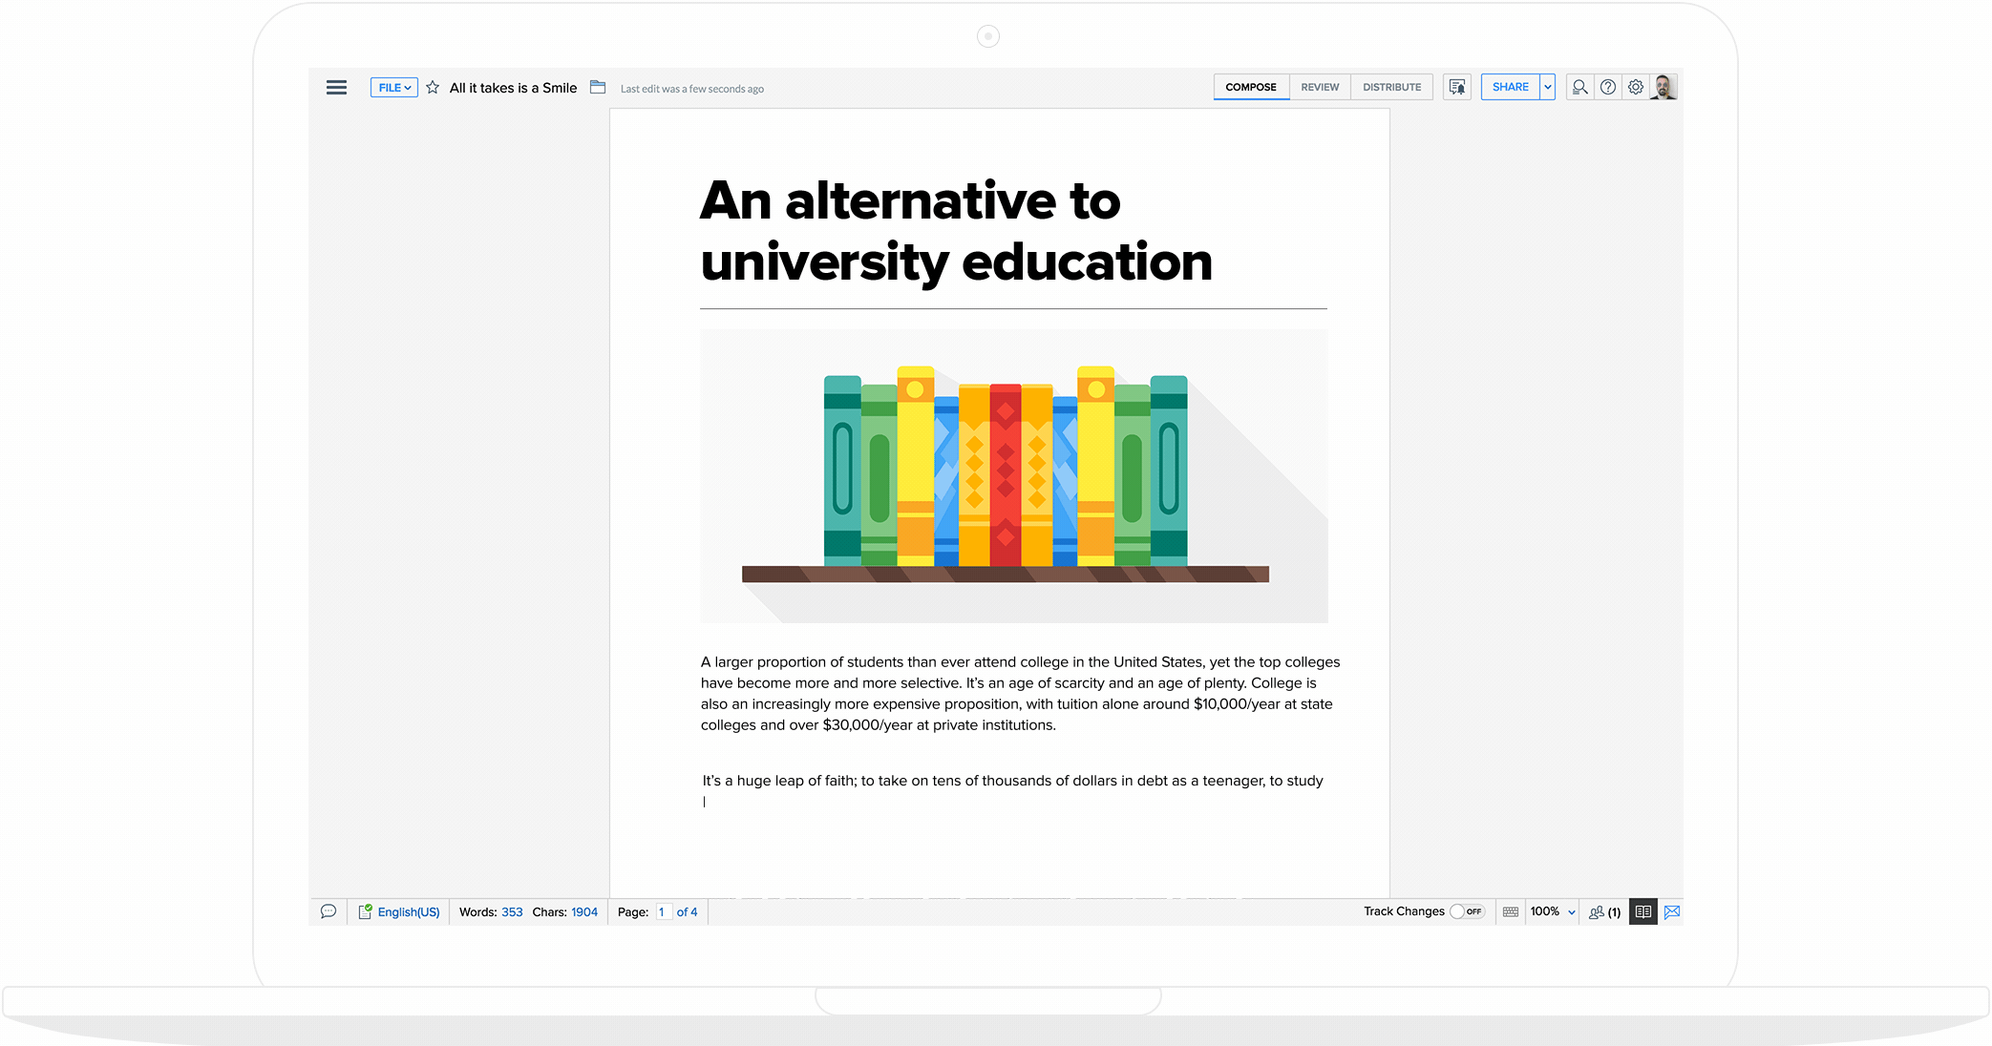The image size is (1992, 1046).
Task: Click the language English(US) icon
Action: [368, 911]
